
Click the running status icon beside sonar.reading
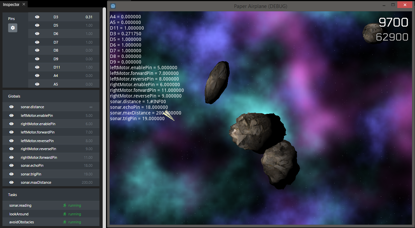coord(66,205)
